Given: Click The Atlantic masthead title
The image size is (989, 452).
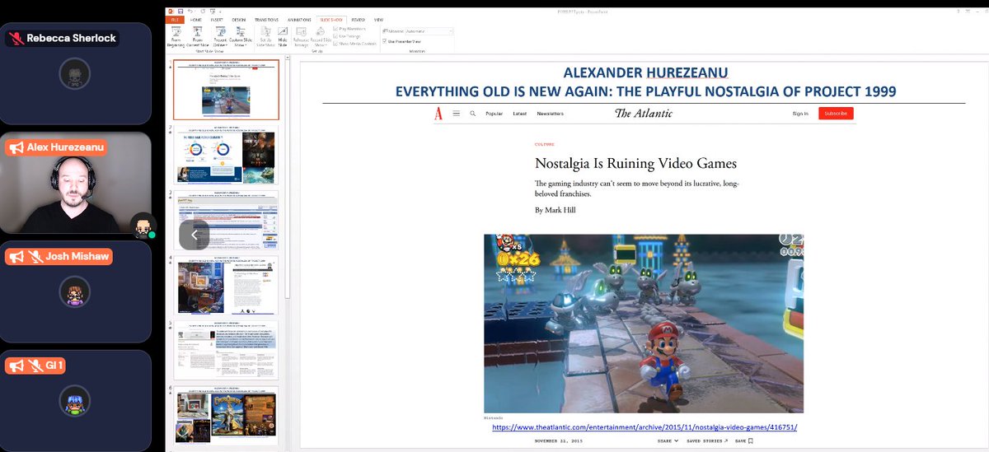Looking at the screenshot, I should [x=644, y=114].
